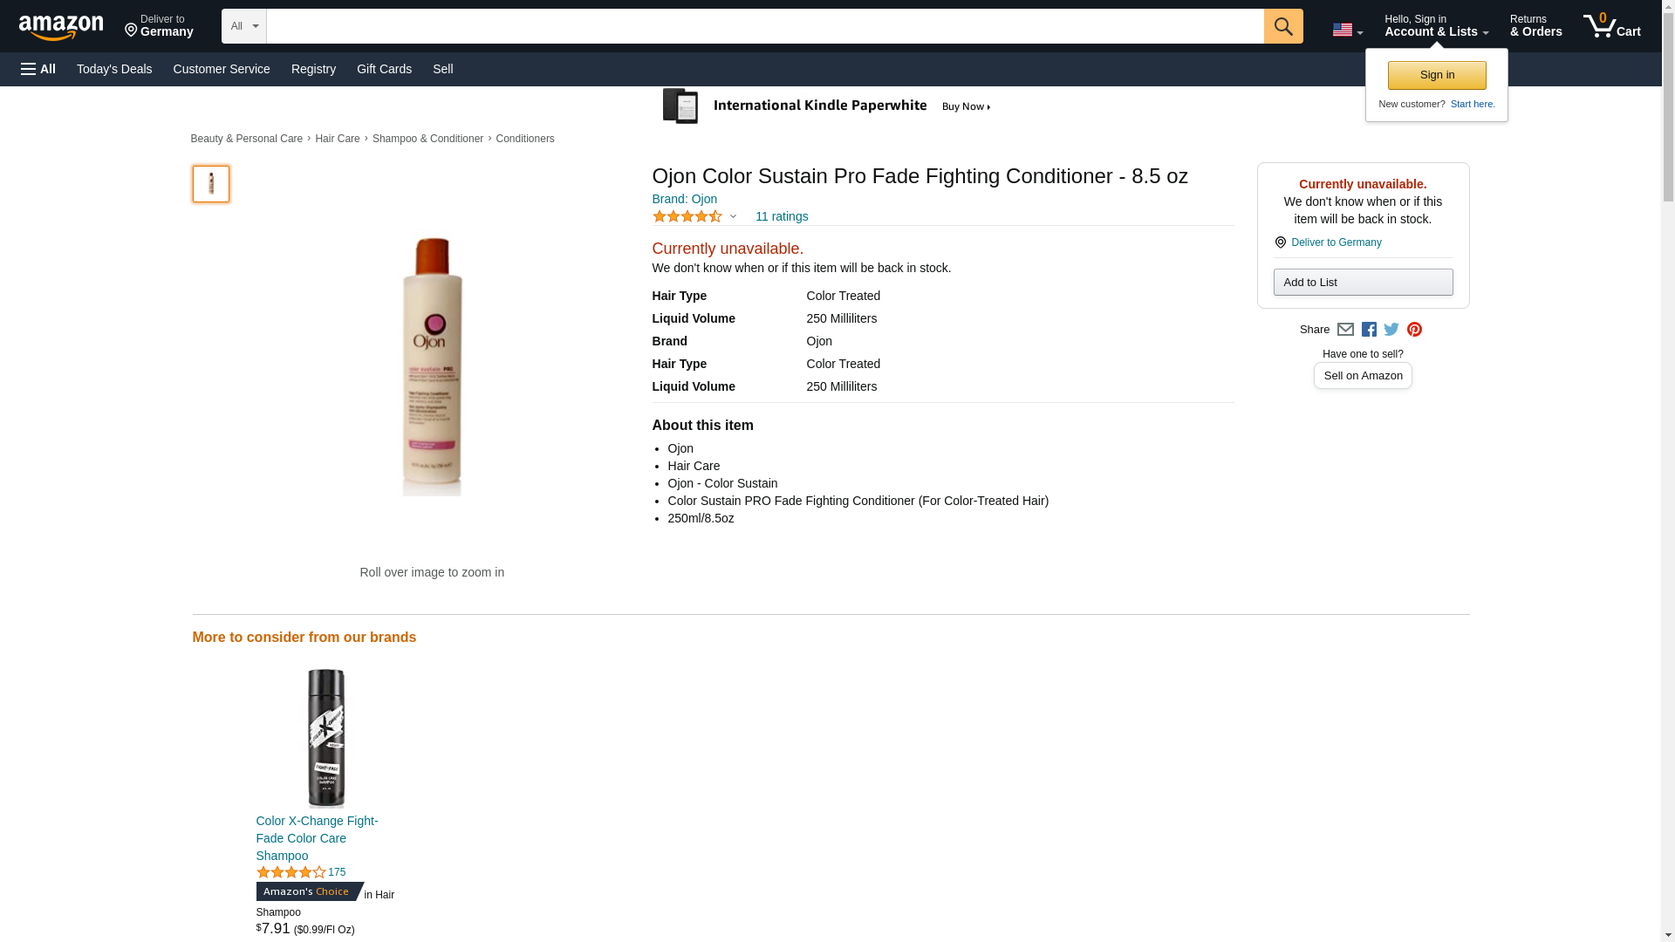
Task: Share product via email icon
Action: coord(1345,330)
